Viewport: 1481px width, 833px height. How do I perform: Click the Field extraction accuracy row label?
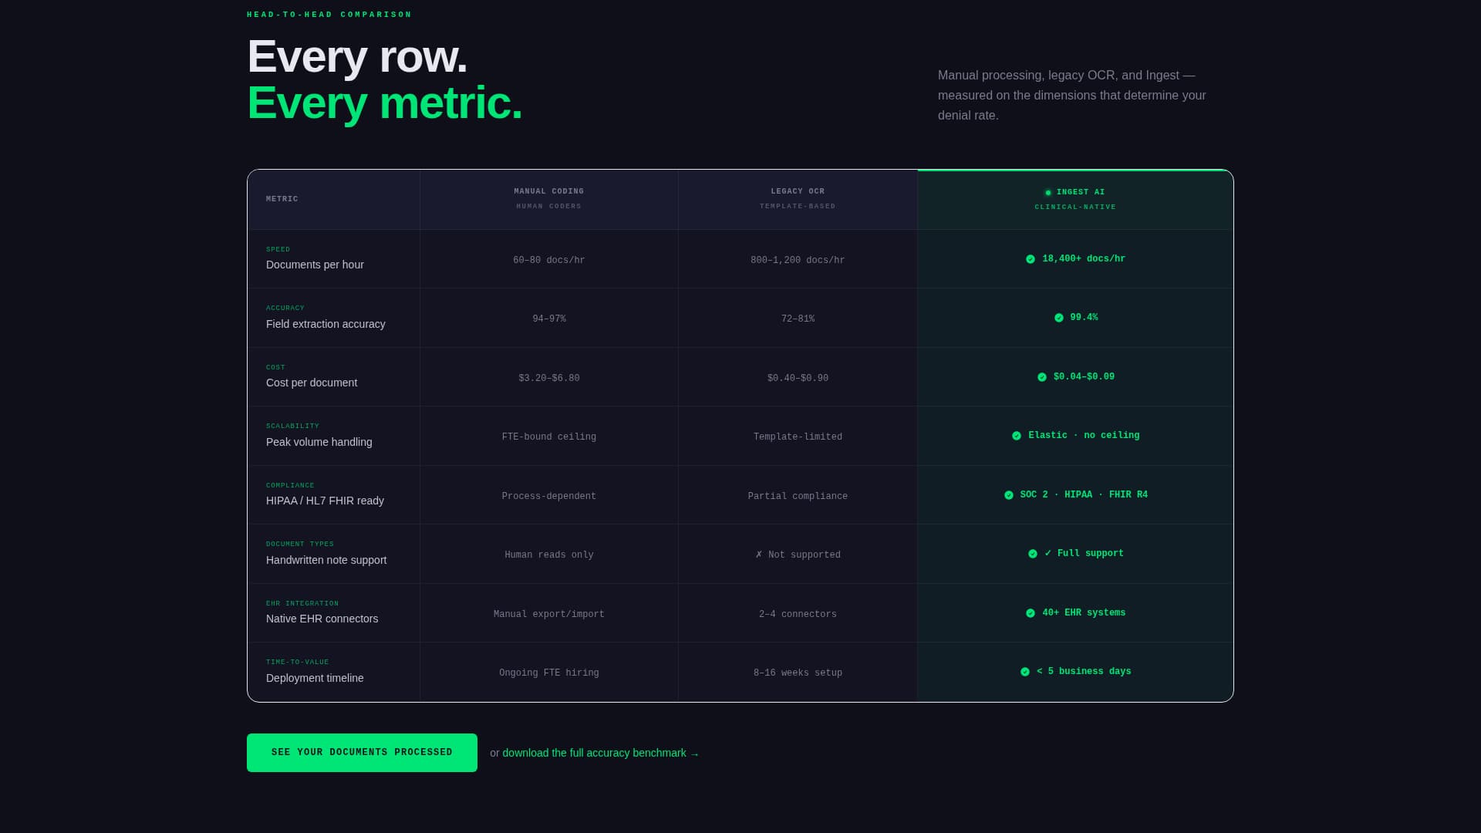pos(326,324)
